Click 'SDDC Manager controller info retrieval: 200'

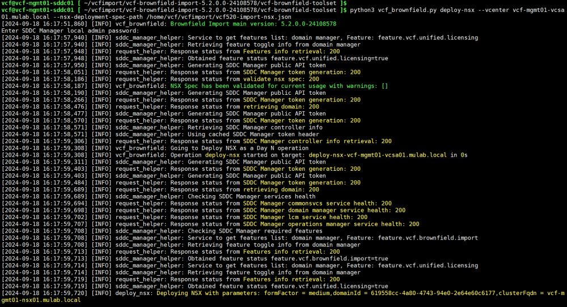tap(317, 141)
